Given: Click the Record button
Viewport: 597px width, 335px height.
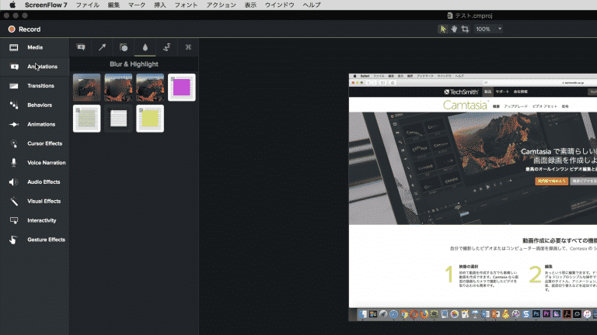Looking at the screenshot, I should (24, 29).
